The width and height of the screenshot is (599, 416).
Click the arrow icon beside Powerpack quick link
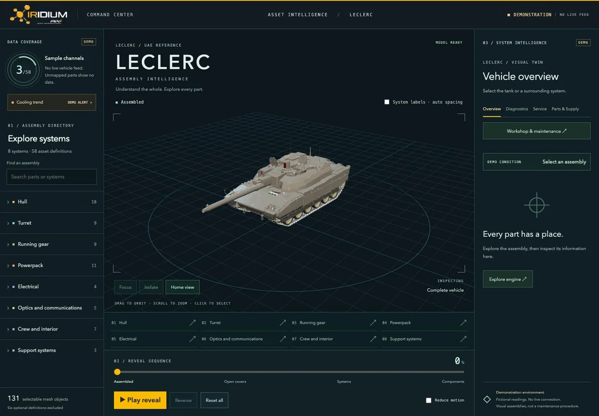point(463,323)
